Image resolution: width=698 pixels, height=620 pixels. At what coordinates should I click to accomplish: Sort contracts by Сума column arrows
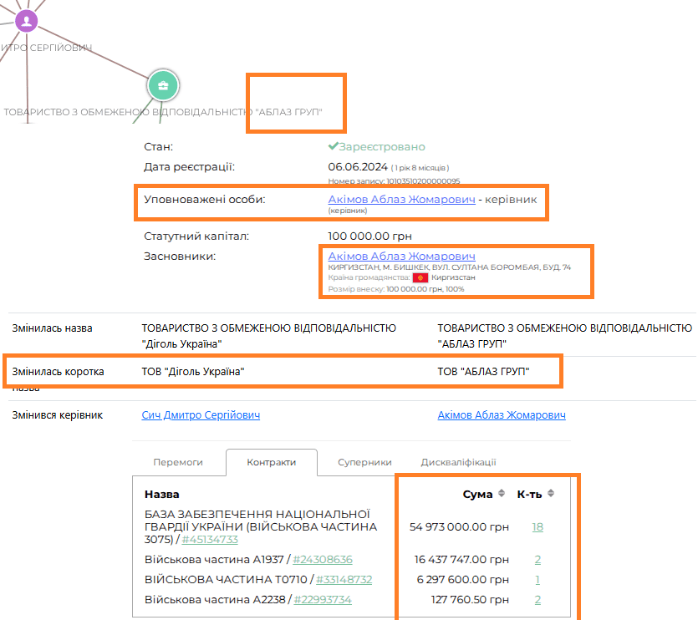pyautogui.click(x=502, y=494)
